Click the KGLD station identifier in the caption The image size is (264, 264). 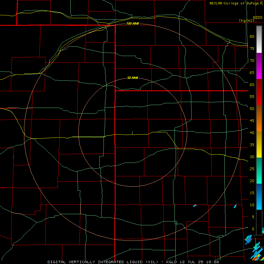pyautogui.click(x=172, y=262)
